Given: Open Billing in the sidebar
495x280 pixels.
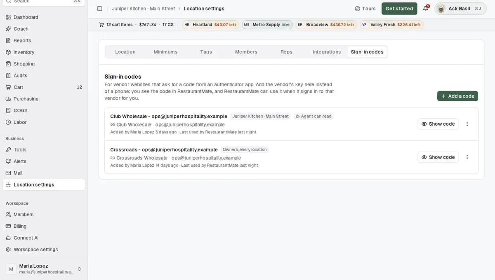Looking at the screenshot, I should (x=44, y=226).
